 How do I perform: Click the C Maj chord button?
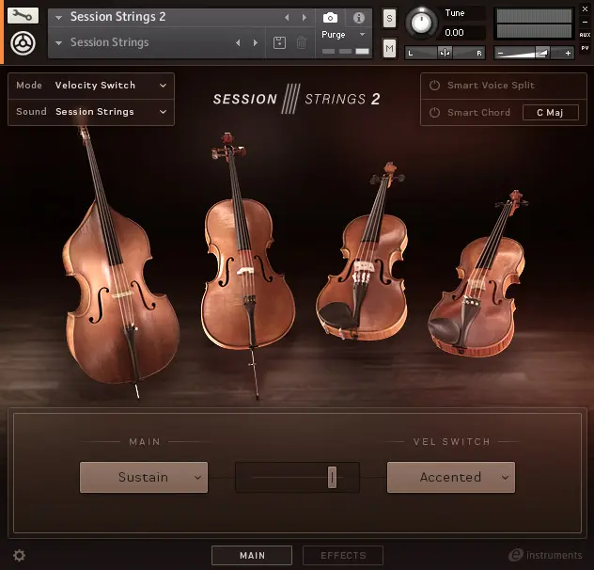[550, 113]
